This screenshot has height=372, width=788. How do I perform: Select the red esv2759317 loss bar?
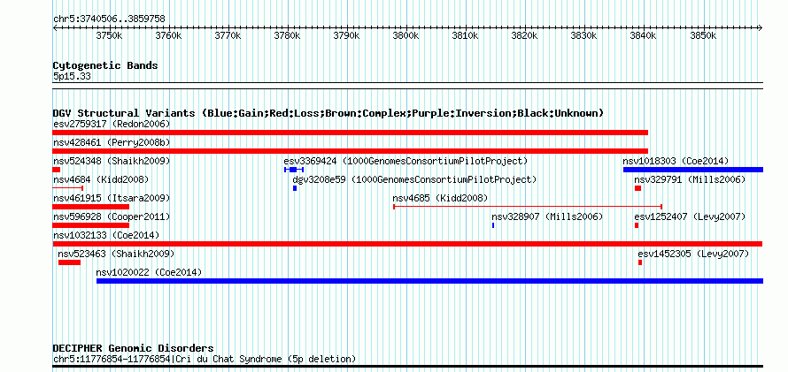pyautogui.click(x=351, y=133)
